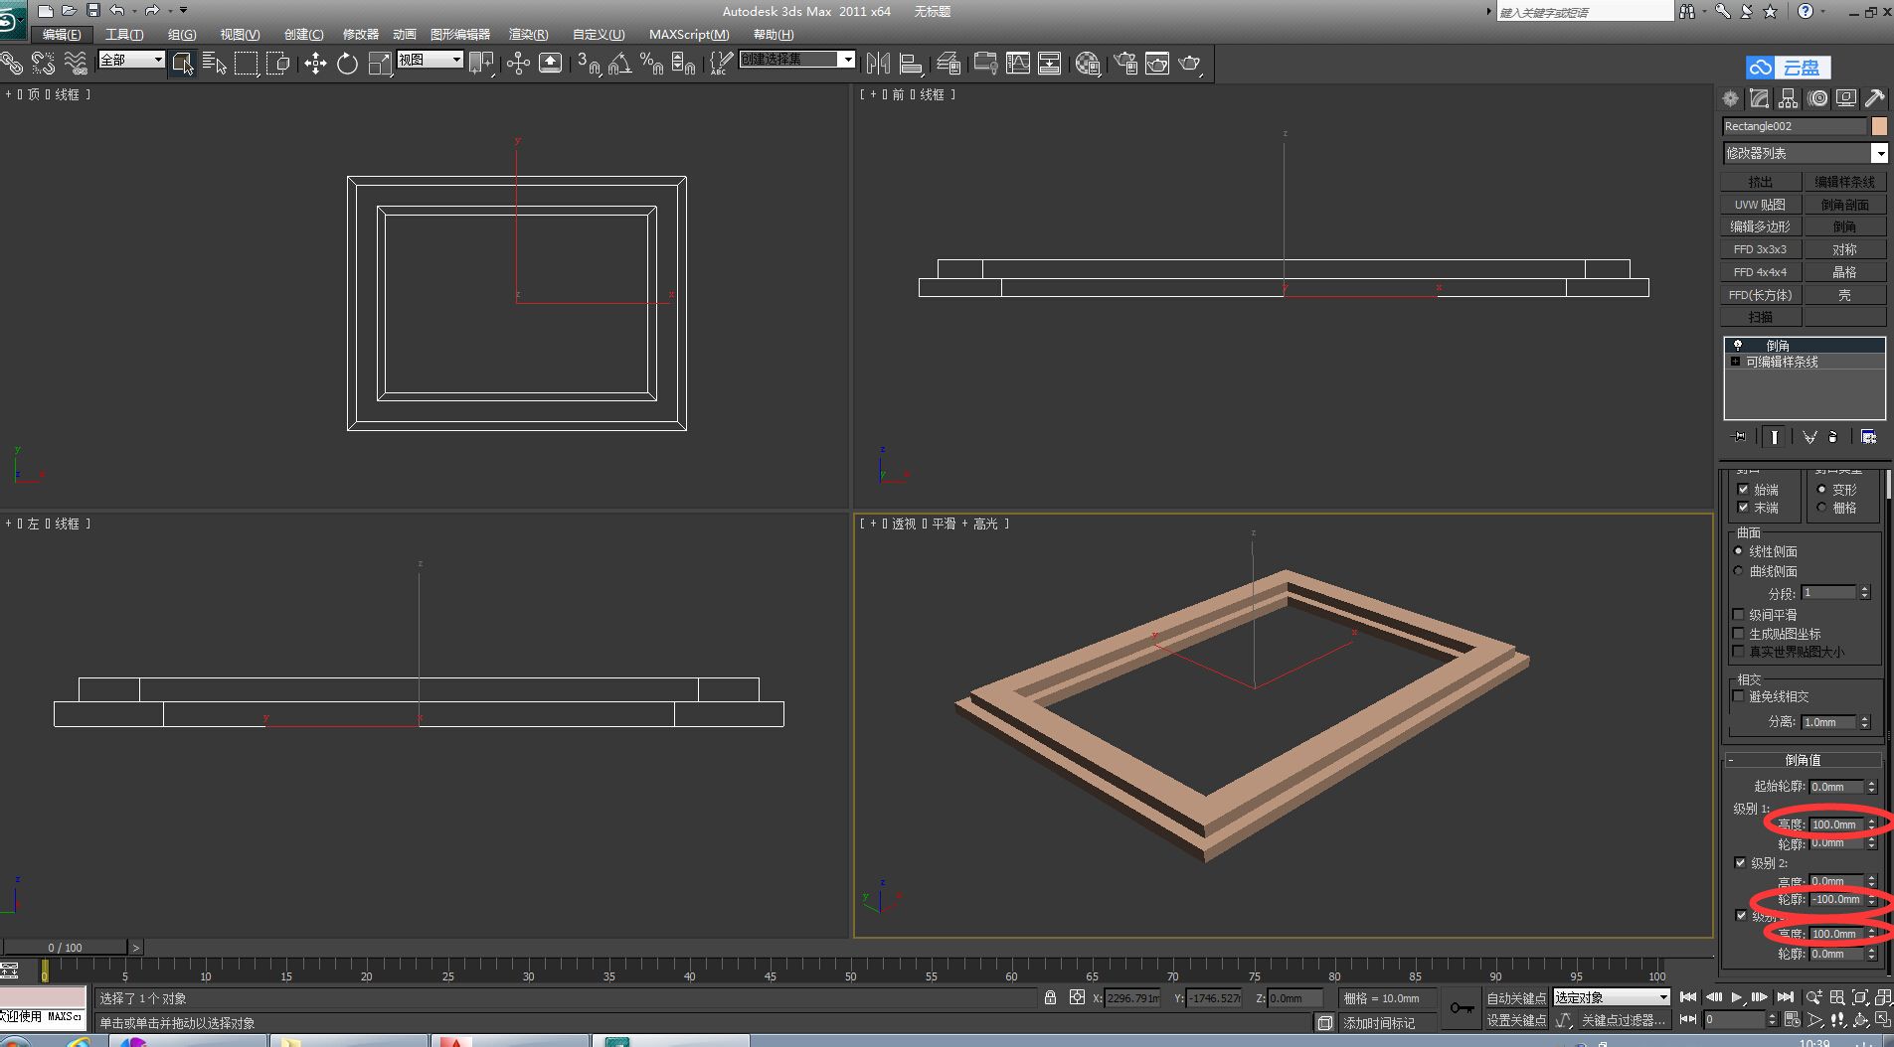This screenshot has height=1047, width=1894.
Task: Choose Rectangular Selection Region tool
Action: click(246, 64)
